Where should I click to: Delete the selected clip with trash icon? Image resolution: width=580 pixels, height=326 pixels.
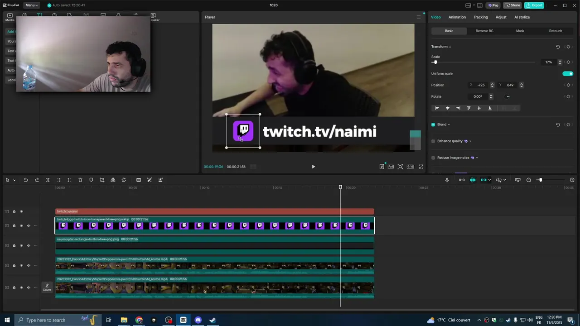tap(80, 180)
